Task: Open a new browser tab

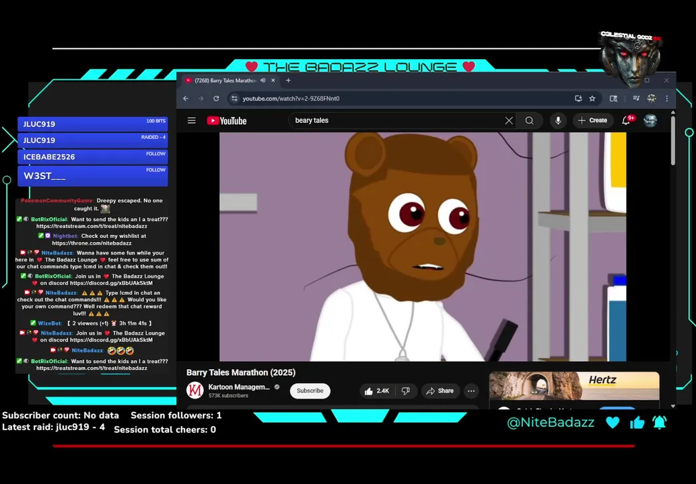Action: pyautogui.click(x=288, y=80)
